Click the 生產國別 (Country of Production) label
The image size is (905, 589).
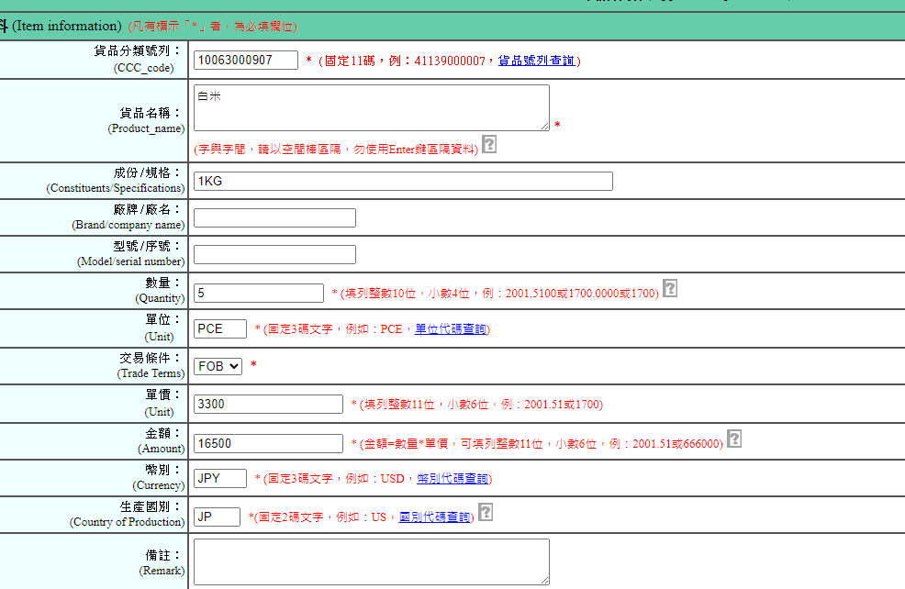[x=128, y=514]
